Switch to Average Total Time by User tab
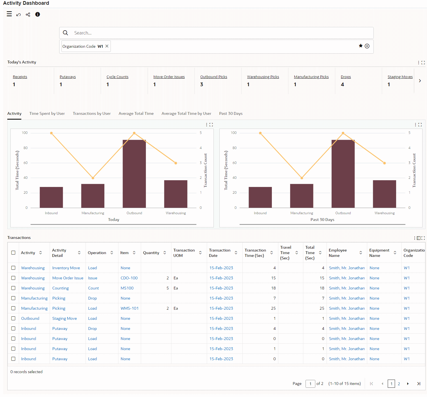The height and width of the screenshot is (397, 427). 186,113
